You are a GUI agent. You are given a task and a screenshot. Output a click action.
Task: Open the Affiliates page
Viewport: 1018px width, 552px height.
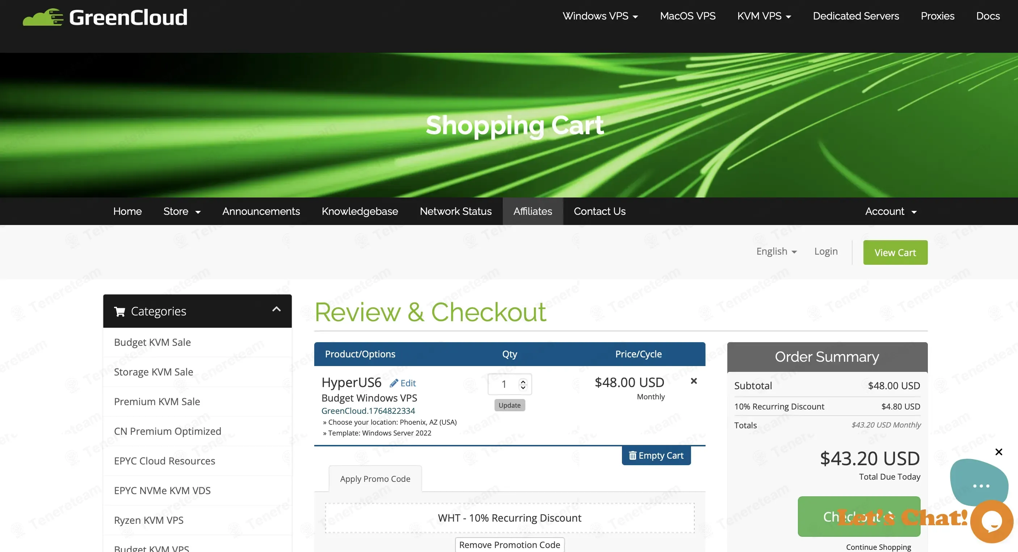click(533, 211)
